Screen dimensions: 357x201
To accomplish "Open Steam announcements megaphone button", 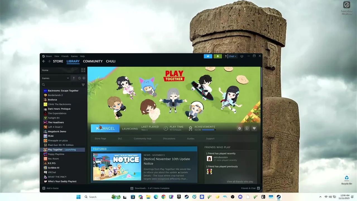I will pyautogui.click(x=208, y=56).
